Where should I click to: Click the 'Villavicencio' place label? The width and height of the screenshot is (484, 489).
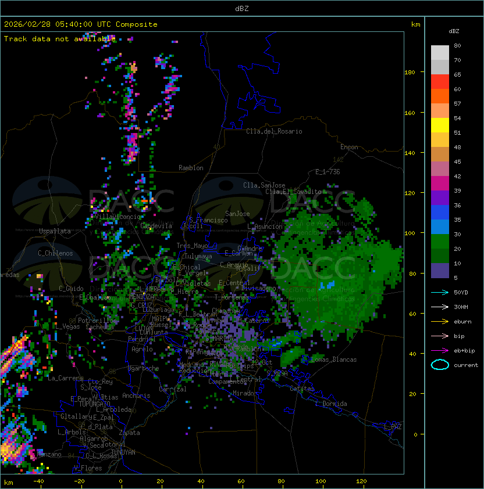(118, 217)
